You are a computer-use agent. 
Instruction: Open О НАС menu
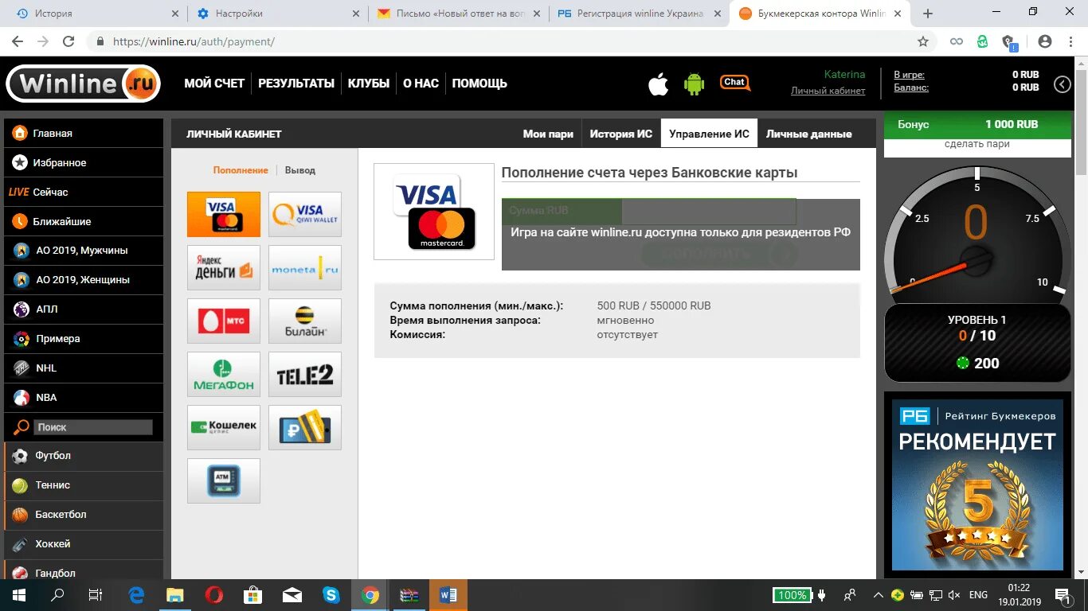(x=421, y=84)
